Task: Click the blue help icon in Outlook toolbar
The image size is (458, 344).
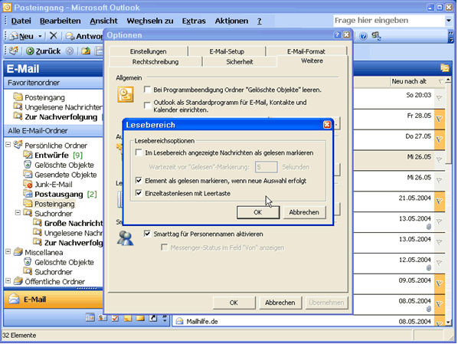Action: (x=363, y=36)
